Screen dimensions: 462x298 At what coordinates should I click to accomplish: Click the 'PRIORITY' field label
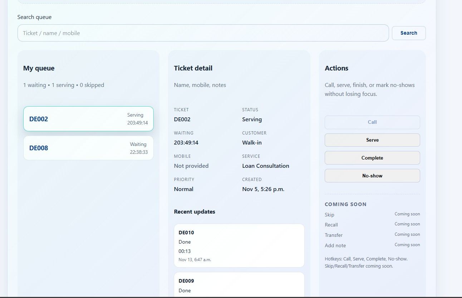pos(184,180)
